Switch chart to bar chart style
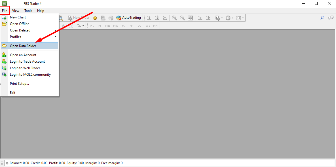Screen dimensions: 336x167 [149, 18]
